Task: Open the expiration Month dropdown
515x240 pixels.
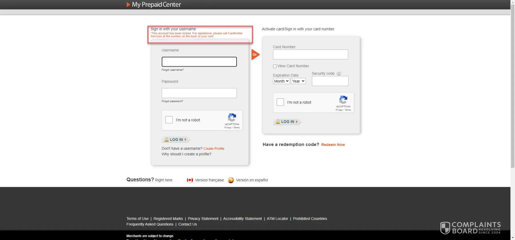Action: coord(281,81)
